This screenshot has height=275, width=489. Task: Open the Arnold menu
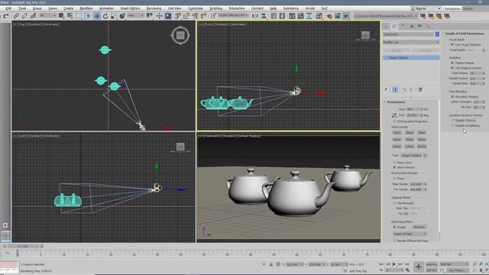pyautogui.click(x=309, y=8)
